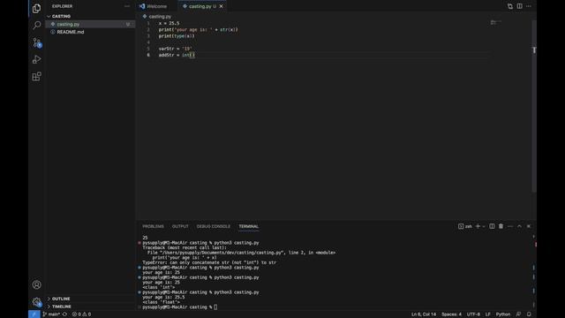565x318 pixels.
Task: Select language mode Python in status bar
Action: click(503, 314)
